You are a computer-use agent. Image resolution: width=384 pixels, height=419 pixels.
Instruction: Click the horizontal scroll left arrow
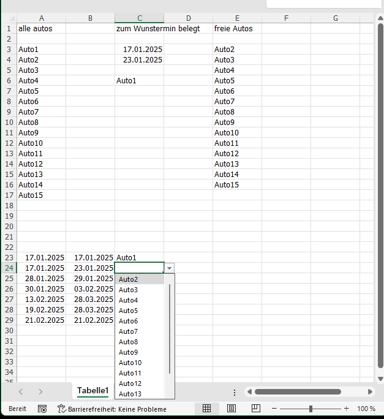pos(249,392)
